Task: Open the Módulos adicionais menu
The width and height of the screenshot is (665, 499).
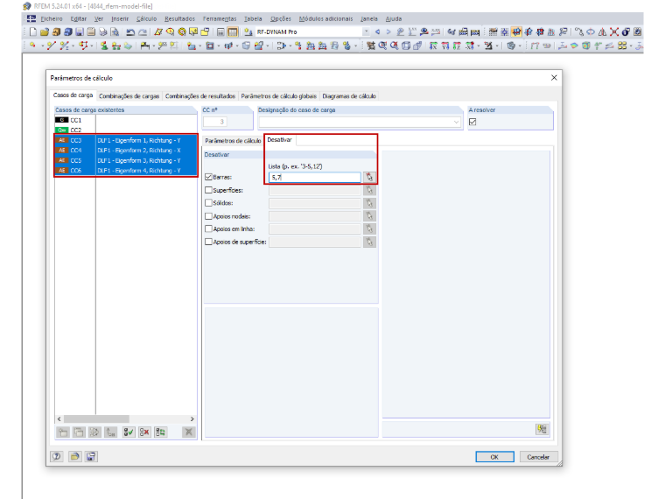Action: coord(325,18)
